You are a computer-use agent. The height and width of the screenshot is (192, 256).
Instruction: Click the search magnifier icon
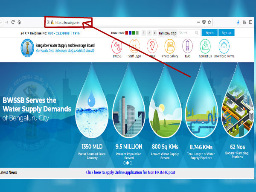[197, 33]
